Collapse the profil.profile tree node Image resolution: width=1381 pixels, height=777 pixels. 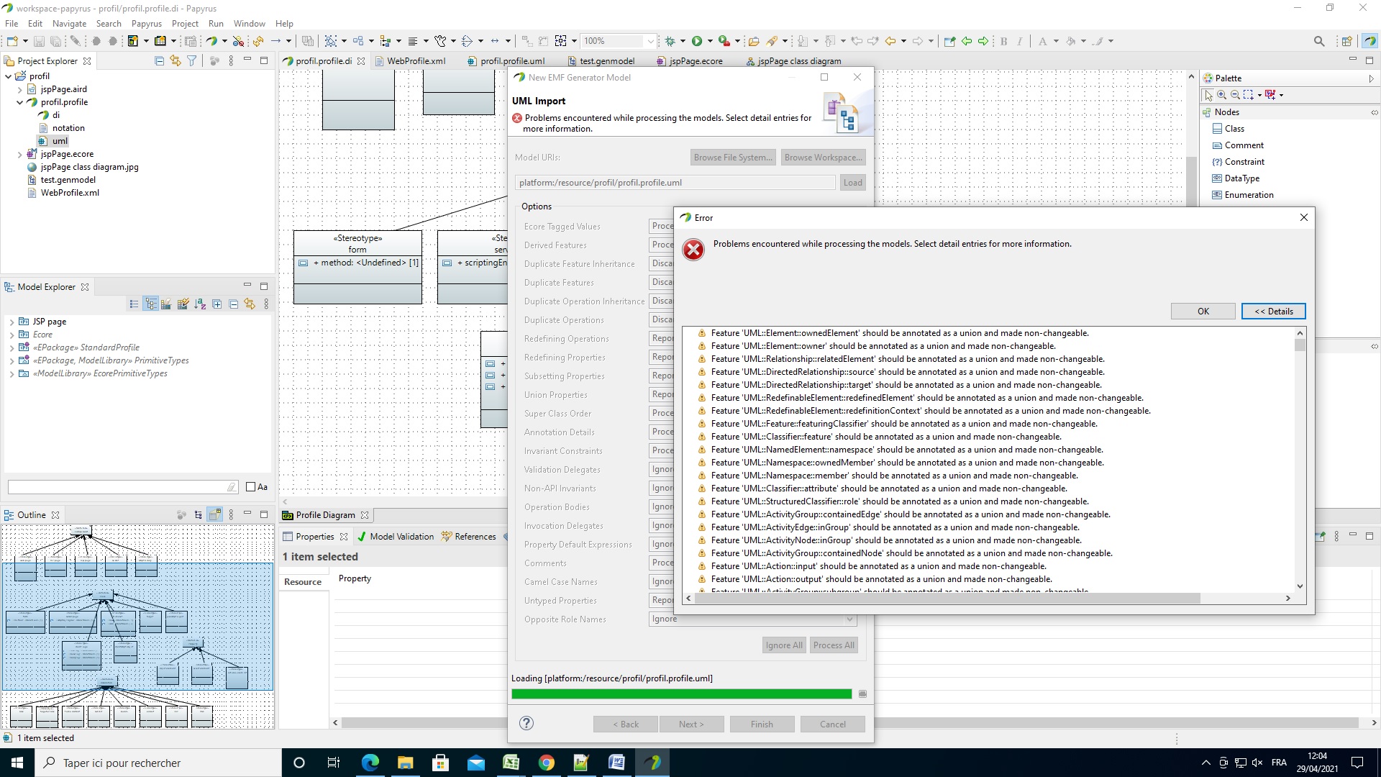19,102
